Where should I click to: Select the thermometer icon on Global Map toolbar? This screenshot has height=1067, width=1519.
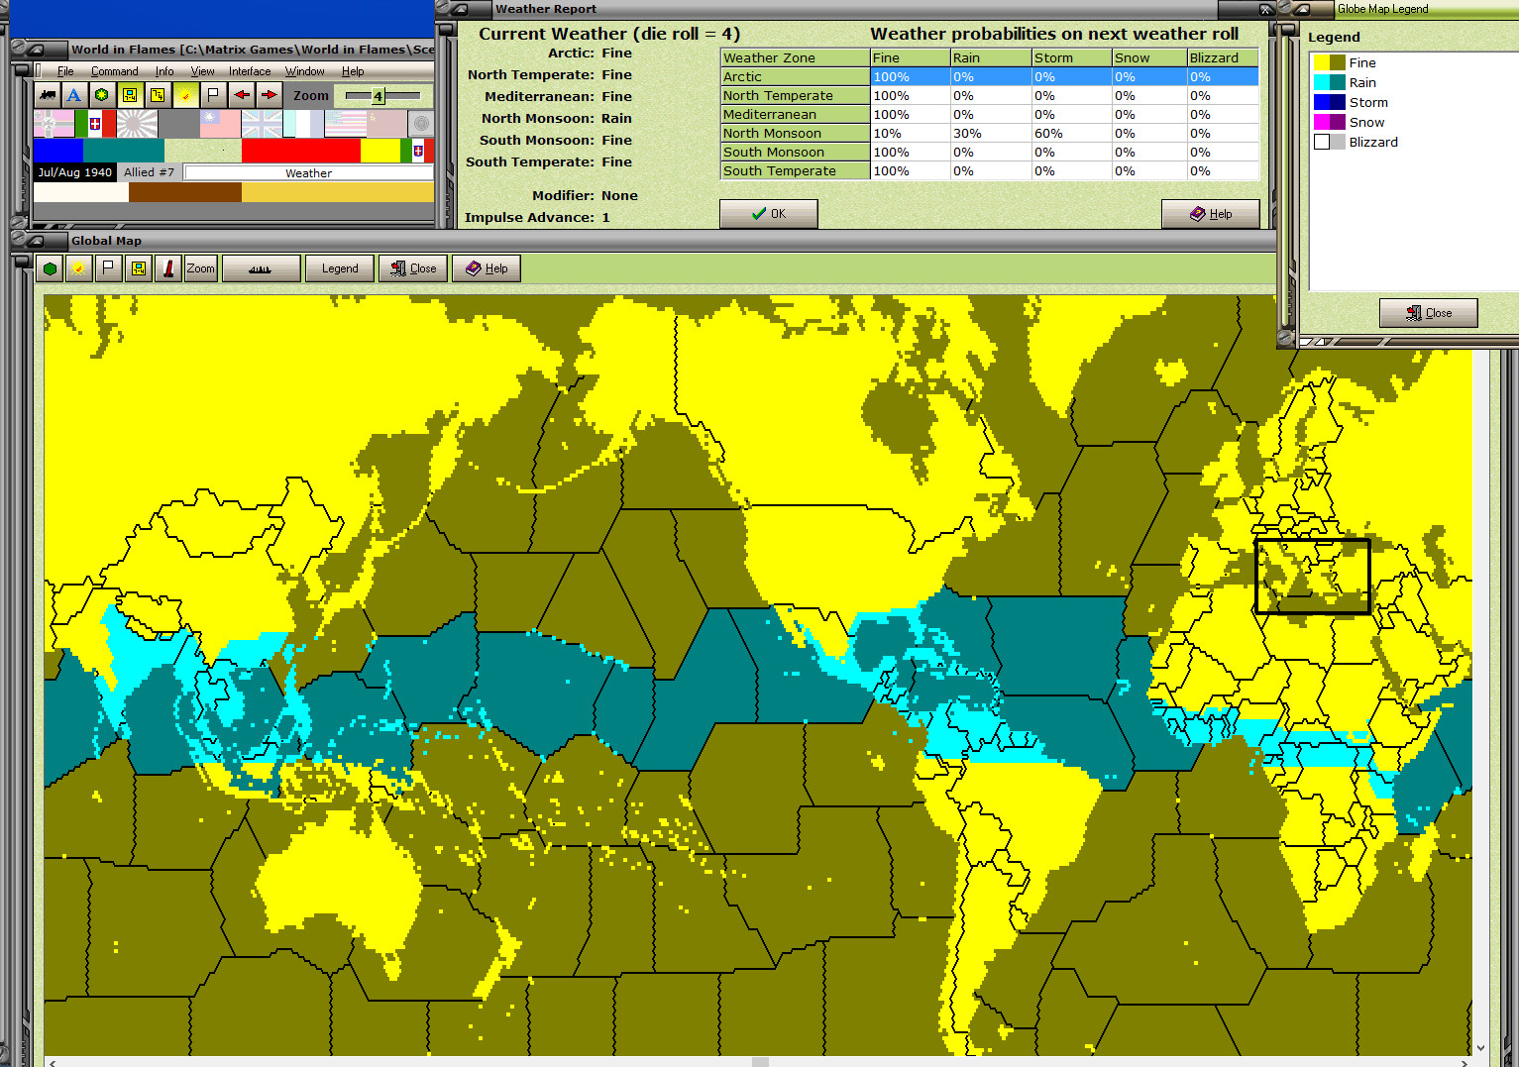click(168, 267)
